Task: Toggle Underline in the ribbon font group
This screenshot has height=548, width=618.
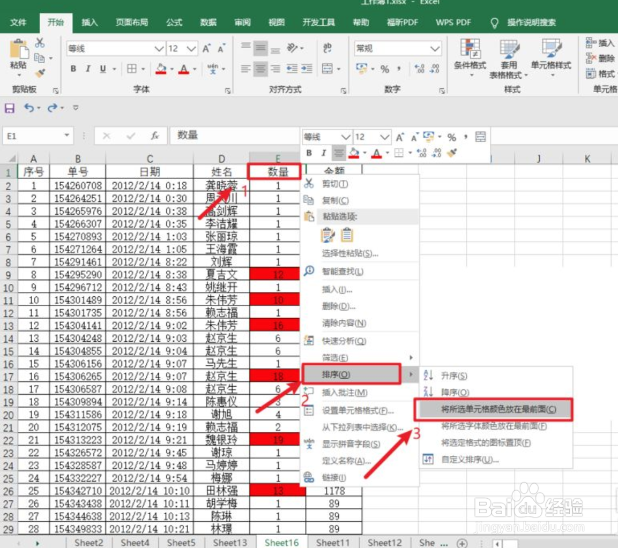Action: coord(103,69)
